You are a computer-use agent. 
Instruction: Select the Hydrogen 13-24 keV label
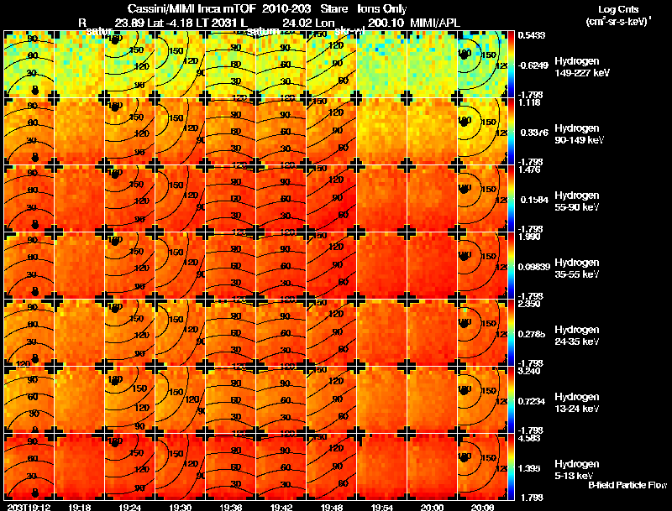coord(577,403)
